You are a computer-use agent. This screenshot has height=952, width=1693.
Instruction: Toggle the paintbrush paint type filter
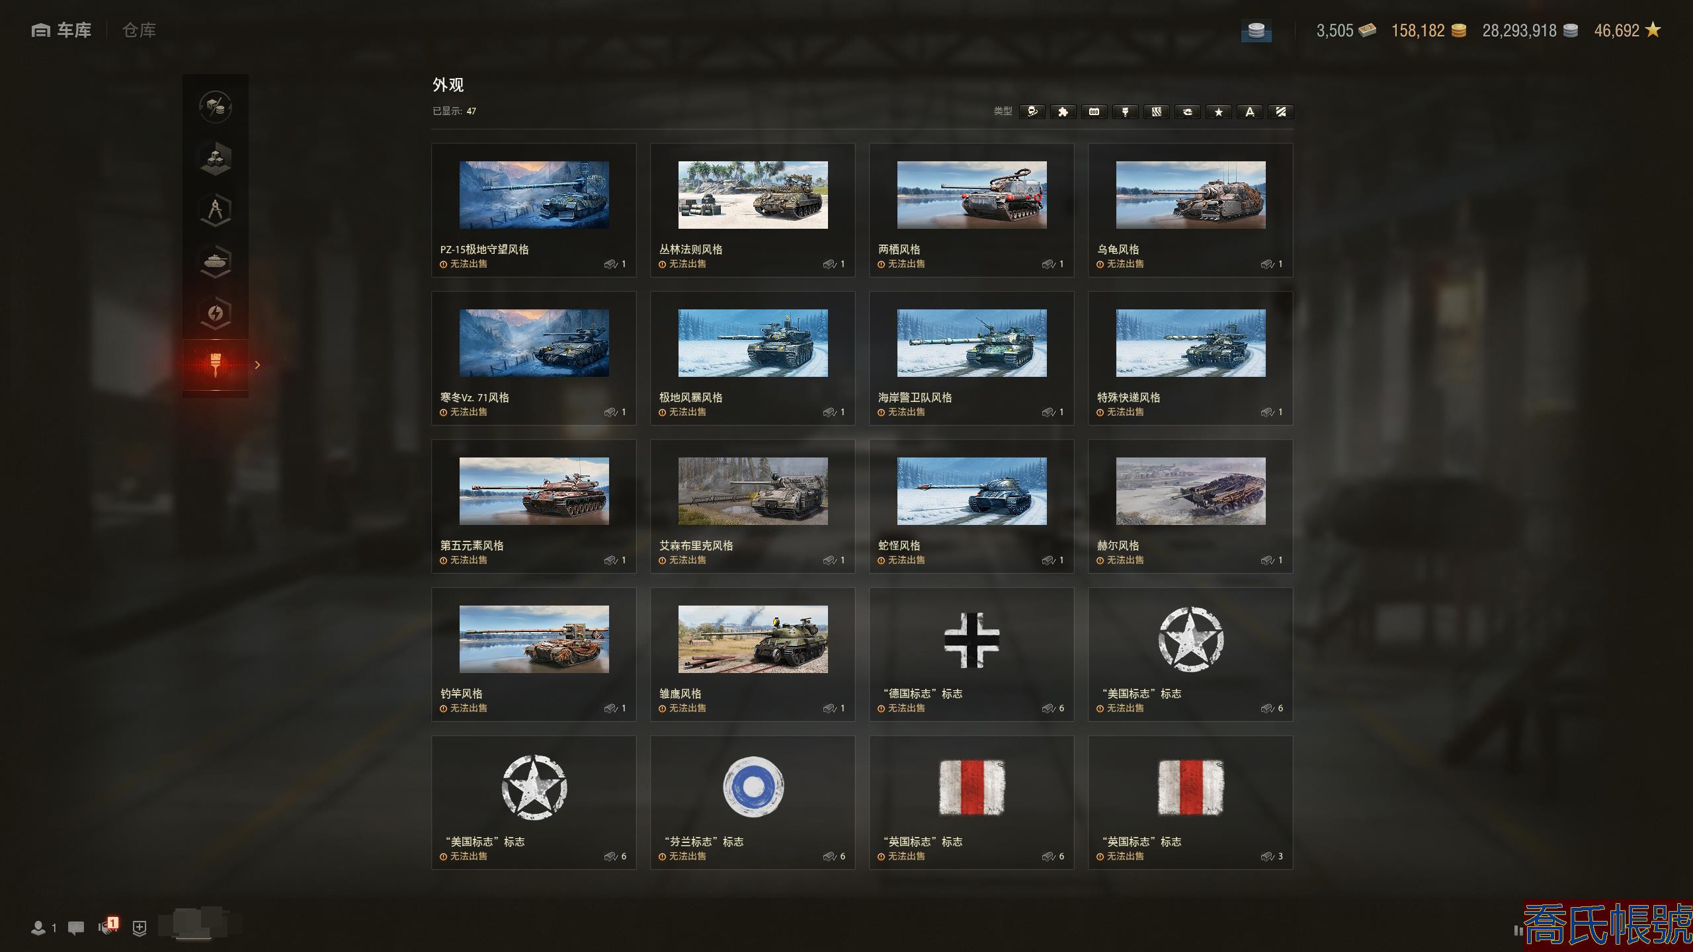(x=1125, y=112)
